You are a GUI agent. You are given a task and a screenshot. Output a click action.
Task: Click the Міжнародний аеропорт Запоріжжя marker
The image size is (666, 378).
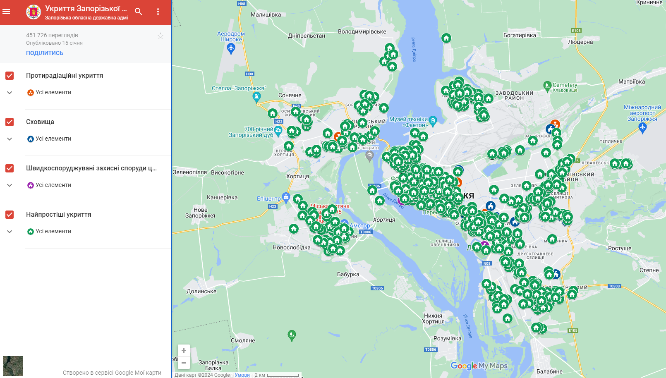coord(642,127)
